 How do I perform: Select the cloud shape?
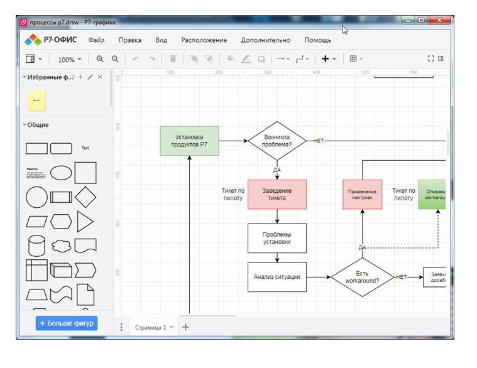[61, 246]
